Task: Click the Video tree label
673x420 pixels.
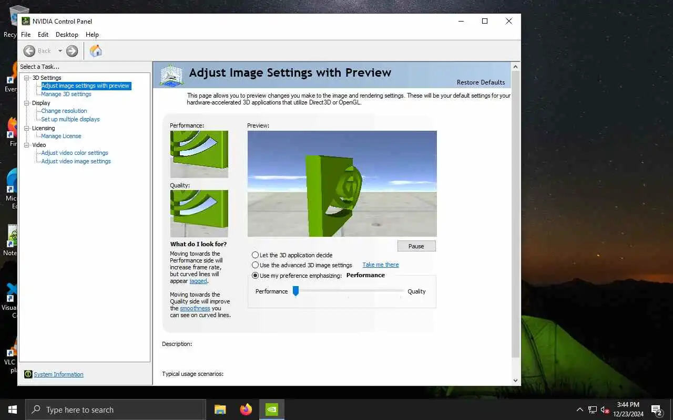Action: tap(39, 145)
